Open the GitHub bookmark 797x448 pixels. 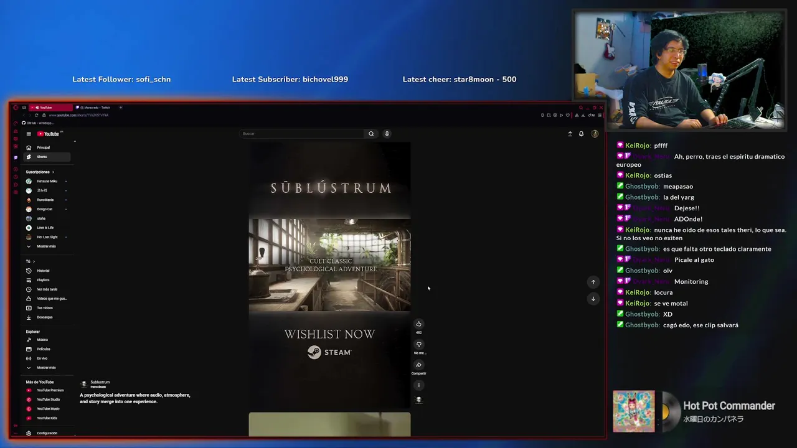tap(39, 123)
